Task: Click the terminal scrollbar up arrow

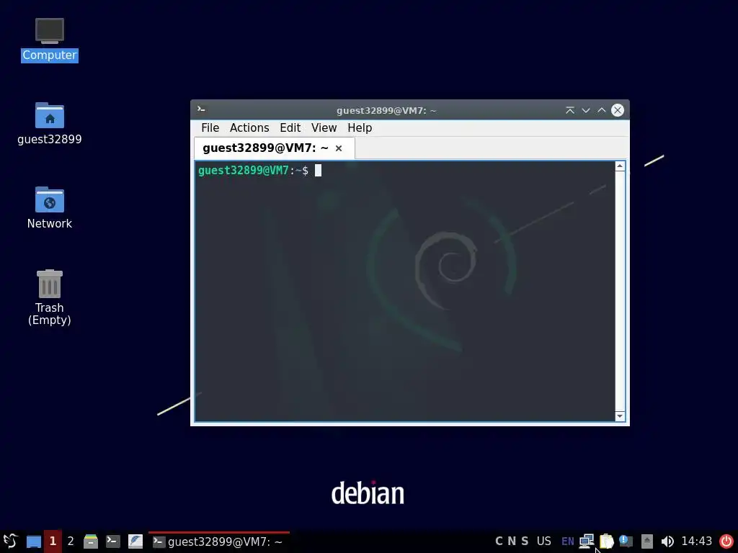Action: (x=620, y=166)
